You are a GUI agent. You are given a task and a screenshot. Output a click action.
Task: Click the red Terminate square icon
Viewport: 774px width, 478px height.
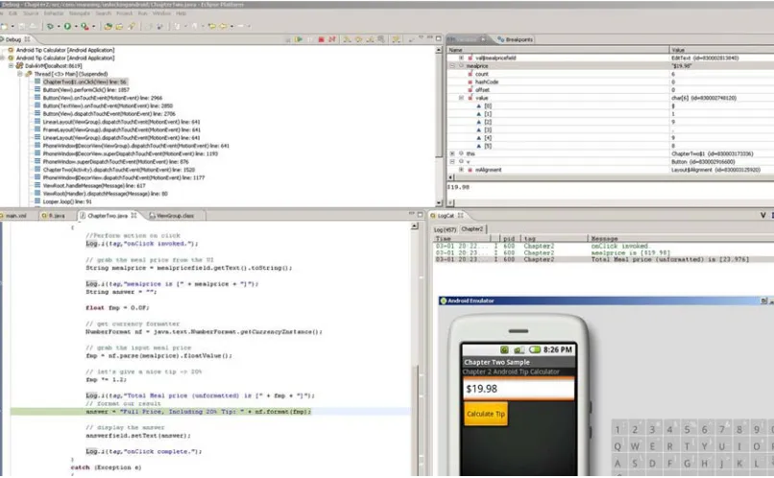[322, 39]
